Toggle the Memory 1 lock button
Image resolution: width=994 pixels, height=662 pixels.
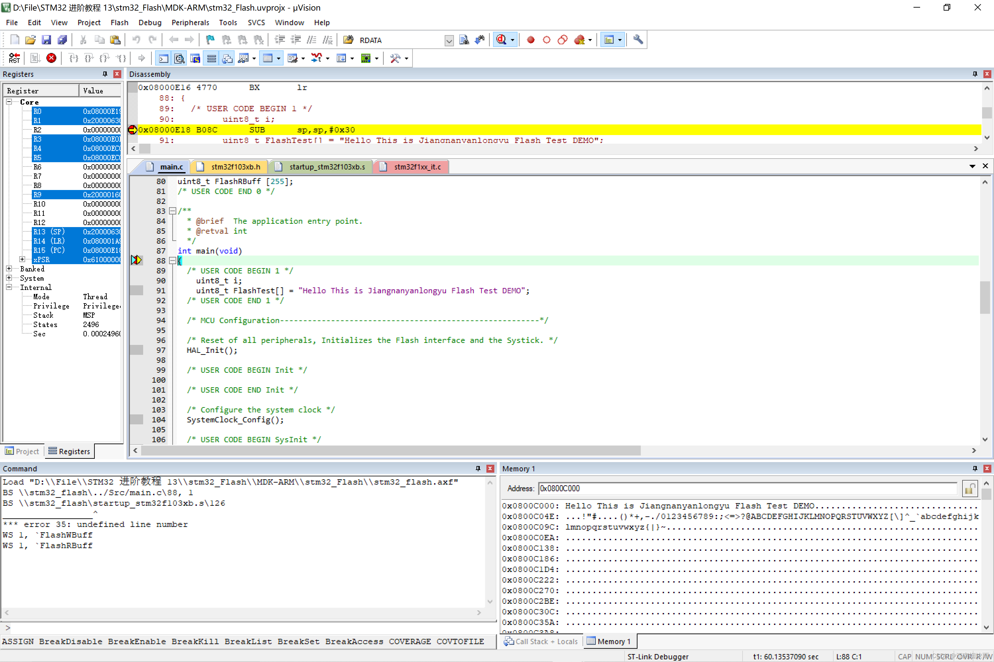(x=969, y=489)
